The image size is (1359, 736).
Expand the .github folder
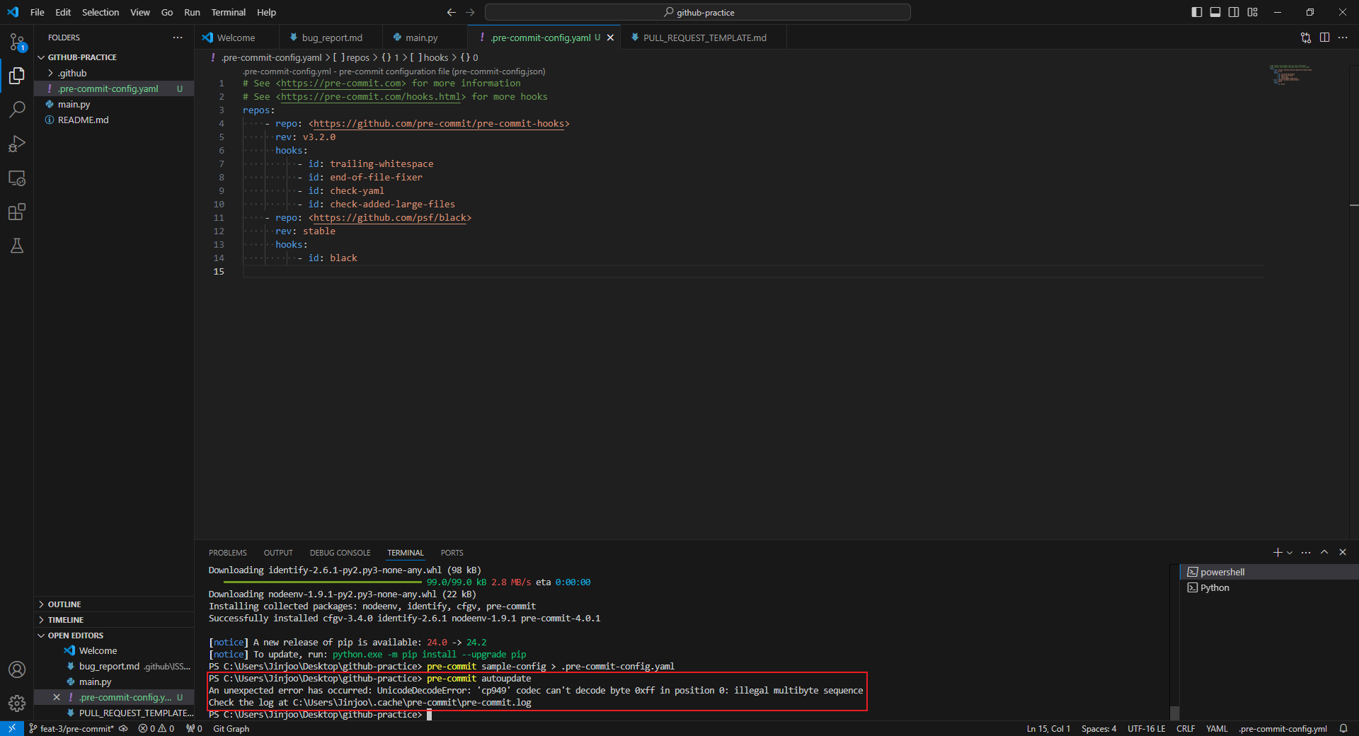(x=114, y=73)
